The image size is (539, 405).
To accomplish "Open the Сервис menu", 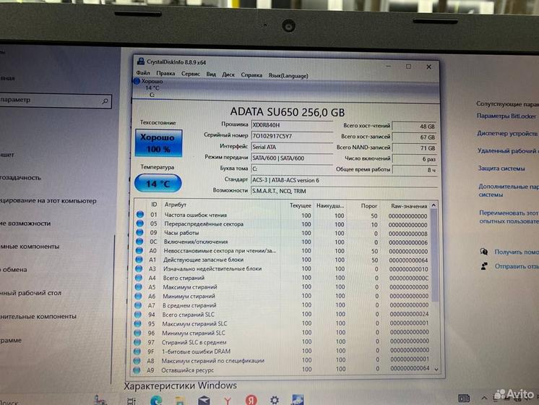I will [191, 74].
